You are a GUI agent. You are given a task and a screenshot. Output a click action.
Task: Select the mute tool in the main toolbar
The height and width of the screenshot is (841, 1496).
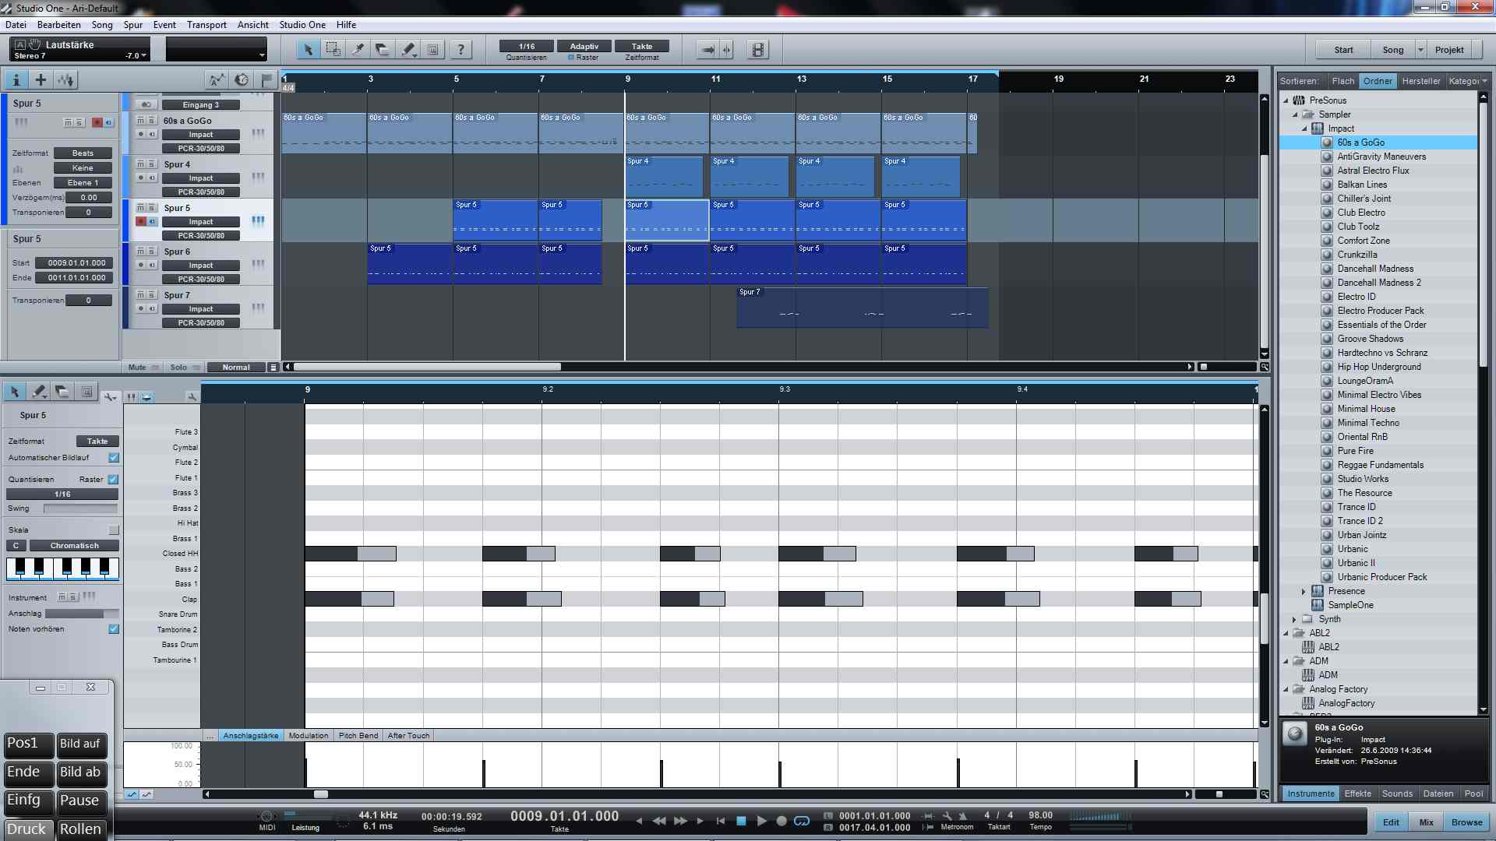pyautogui.click(x=433, y=50)
